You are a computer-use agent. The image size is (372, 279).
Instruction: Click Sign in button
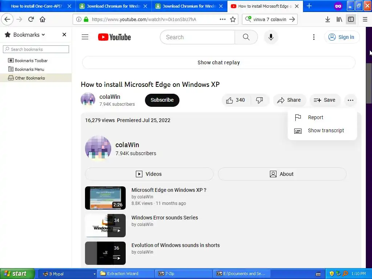click(341, 37)
